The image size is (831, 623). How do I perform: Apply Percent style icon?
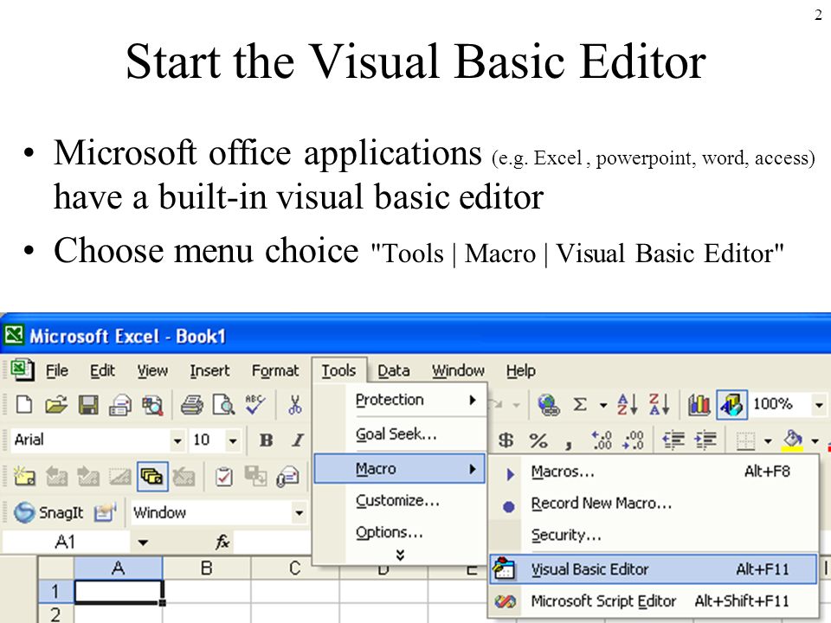(538, 440)
